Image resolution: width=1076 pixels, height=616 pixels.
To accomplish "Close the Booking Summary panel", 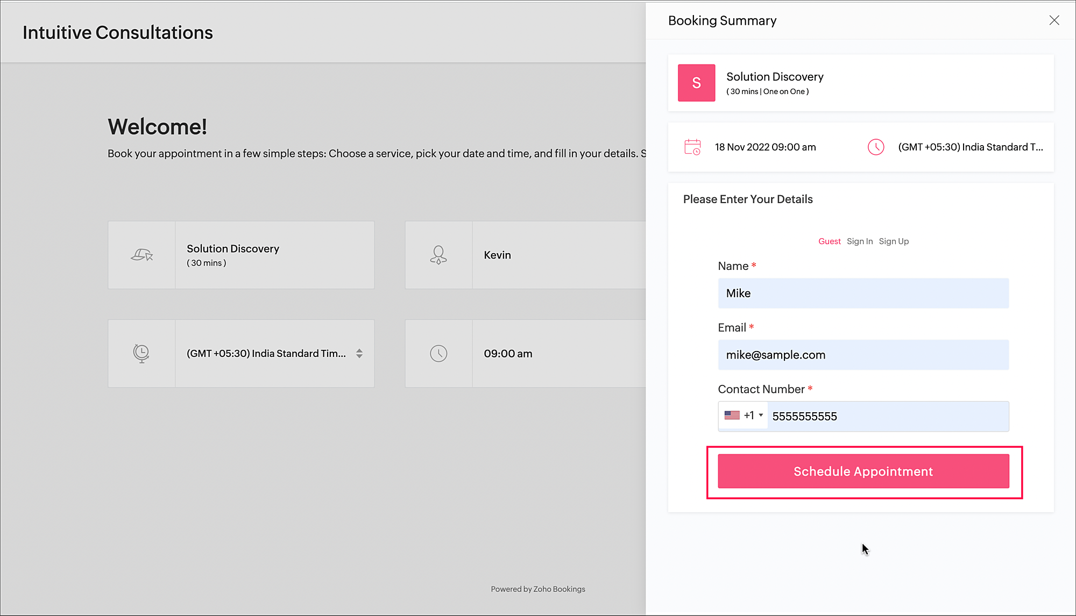I will (x=1054, y=20).
